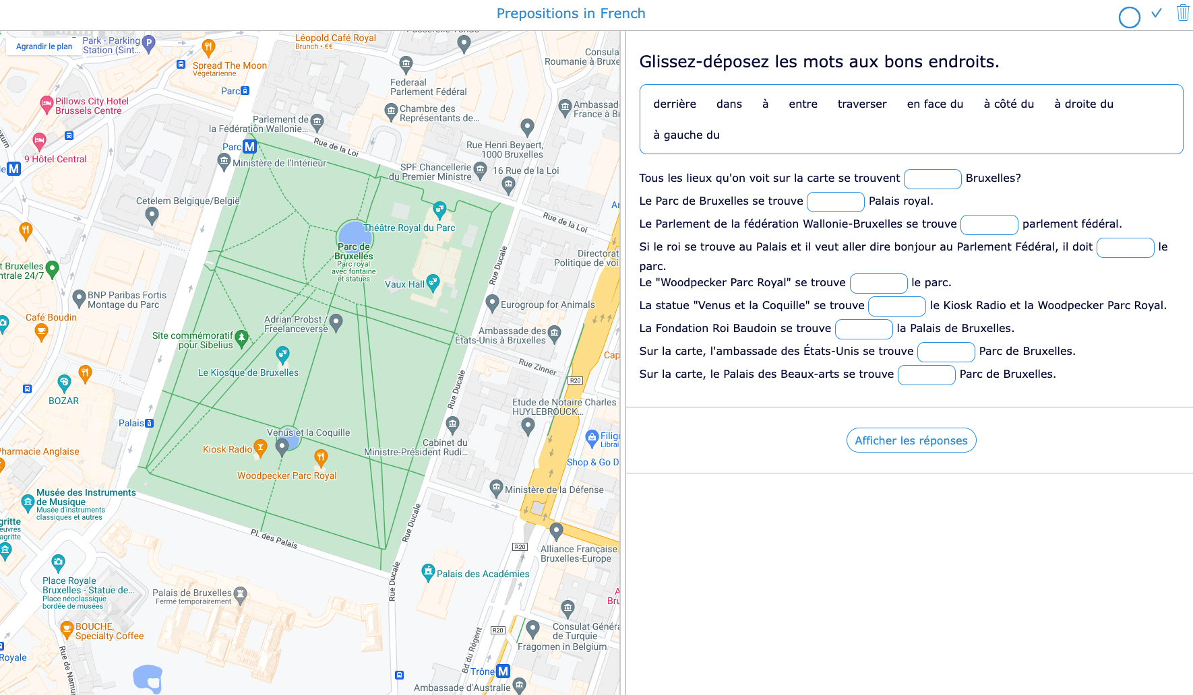Click the trash bin reset icon
Viewport: 1193px width, 695px height.
[x=1183, y=12]
